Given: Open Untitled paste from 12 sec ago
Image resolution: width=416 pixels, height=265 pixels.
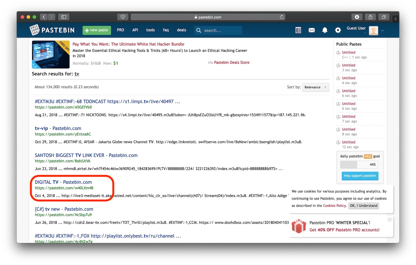Looking at the screenshot, I should (x=349, y=142).
